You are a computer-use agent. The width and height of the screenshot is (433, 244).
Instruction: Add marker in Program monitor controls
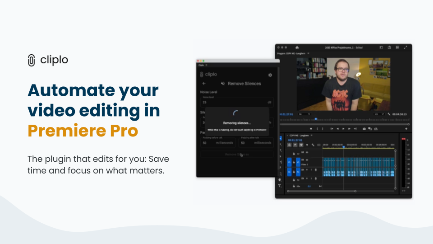(311, 129)
